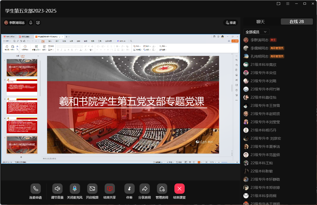Click the 连麦申请 phone icon

coord(35,189)
